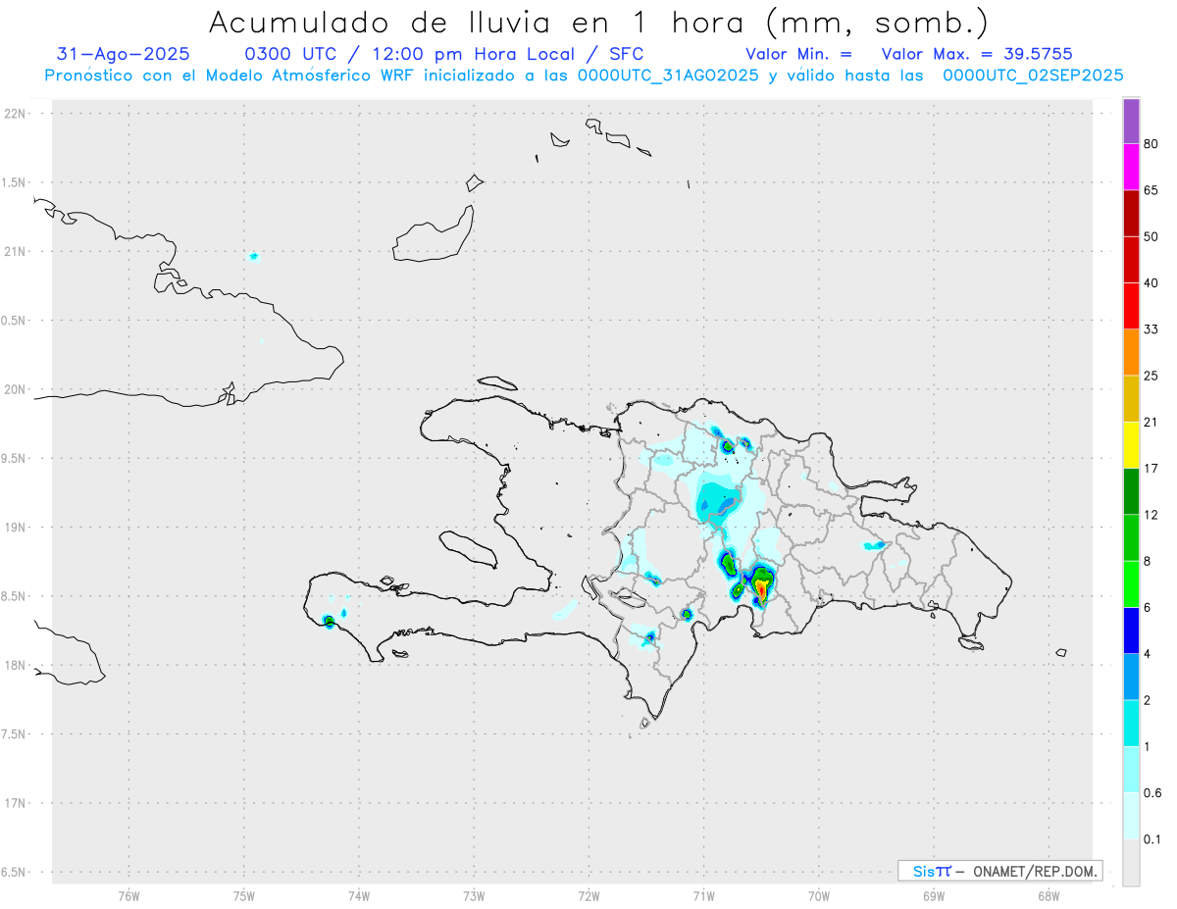Click the legend value '80'
Image resolution: width=1177 pixels, height=909 pixels.
coord(1151,144)
